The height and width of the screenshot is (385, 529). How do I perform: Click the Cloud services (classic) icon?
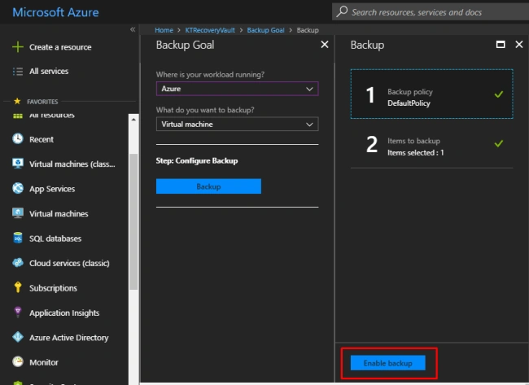(18, 263)
